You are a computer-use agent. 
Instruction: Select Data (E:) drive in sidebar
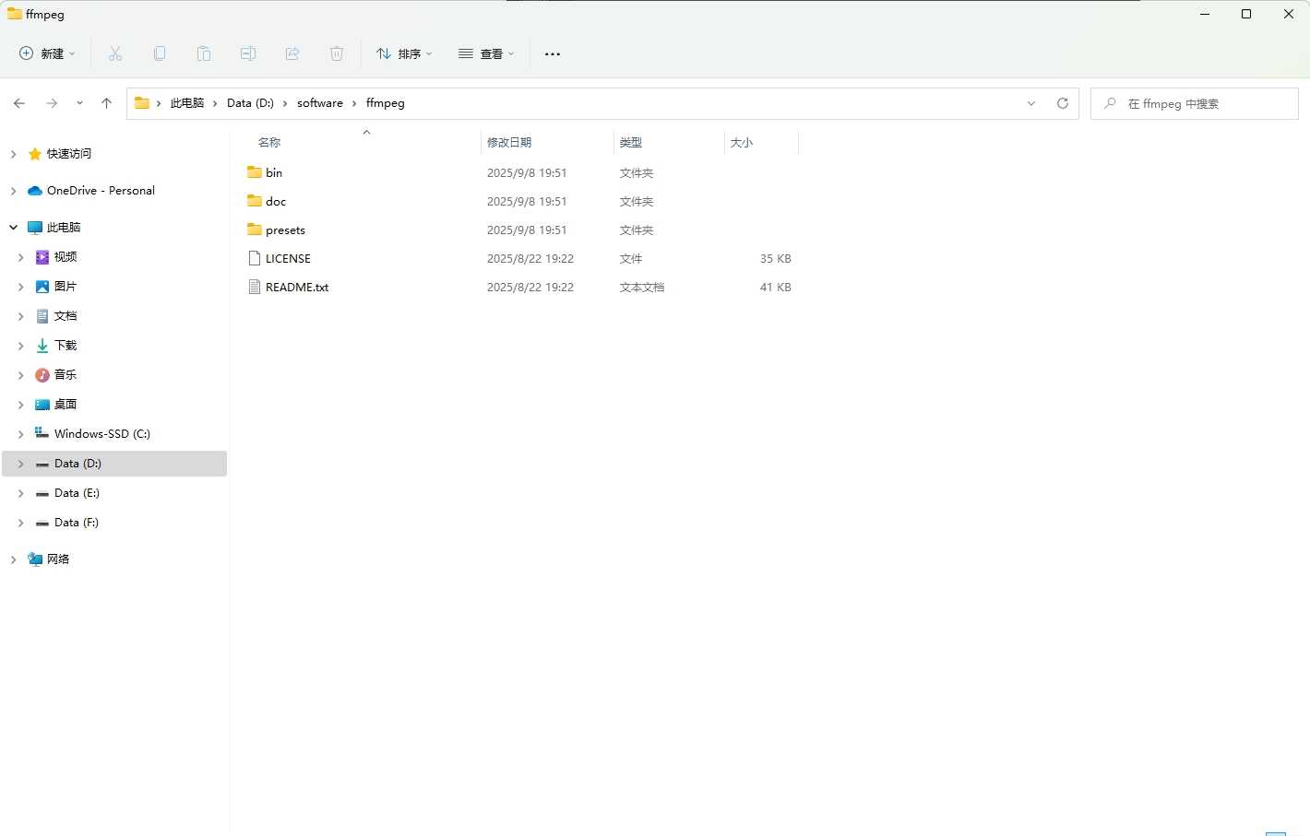77,493
